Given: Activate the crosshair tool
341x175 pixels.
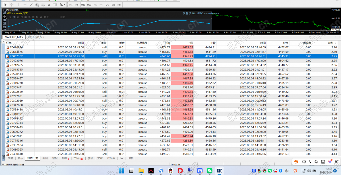Looking at the screenshot, I should [12, 5].
